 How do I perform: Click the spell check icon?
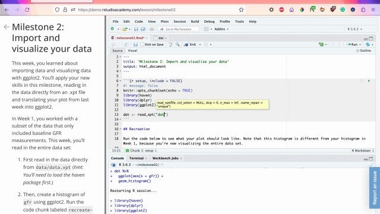(x=170, y=45)
